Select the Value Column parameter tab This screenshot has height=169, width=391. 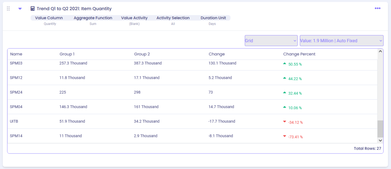(x=49, y=18)
